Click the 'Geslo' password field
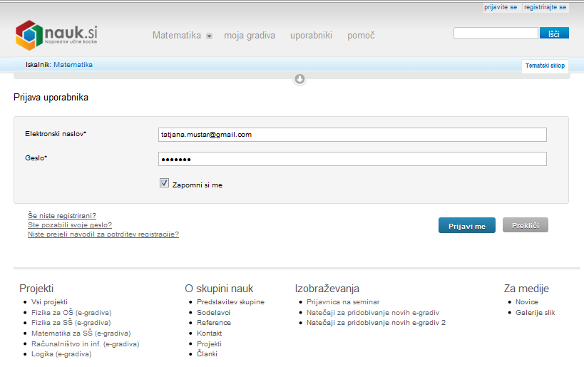Screen dimensions: 584x367 click(352, 159)
